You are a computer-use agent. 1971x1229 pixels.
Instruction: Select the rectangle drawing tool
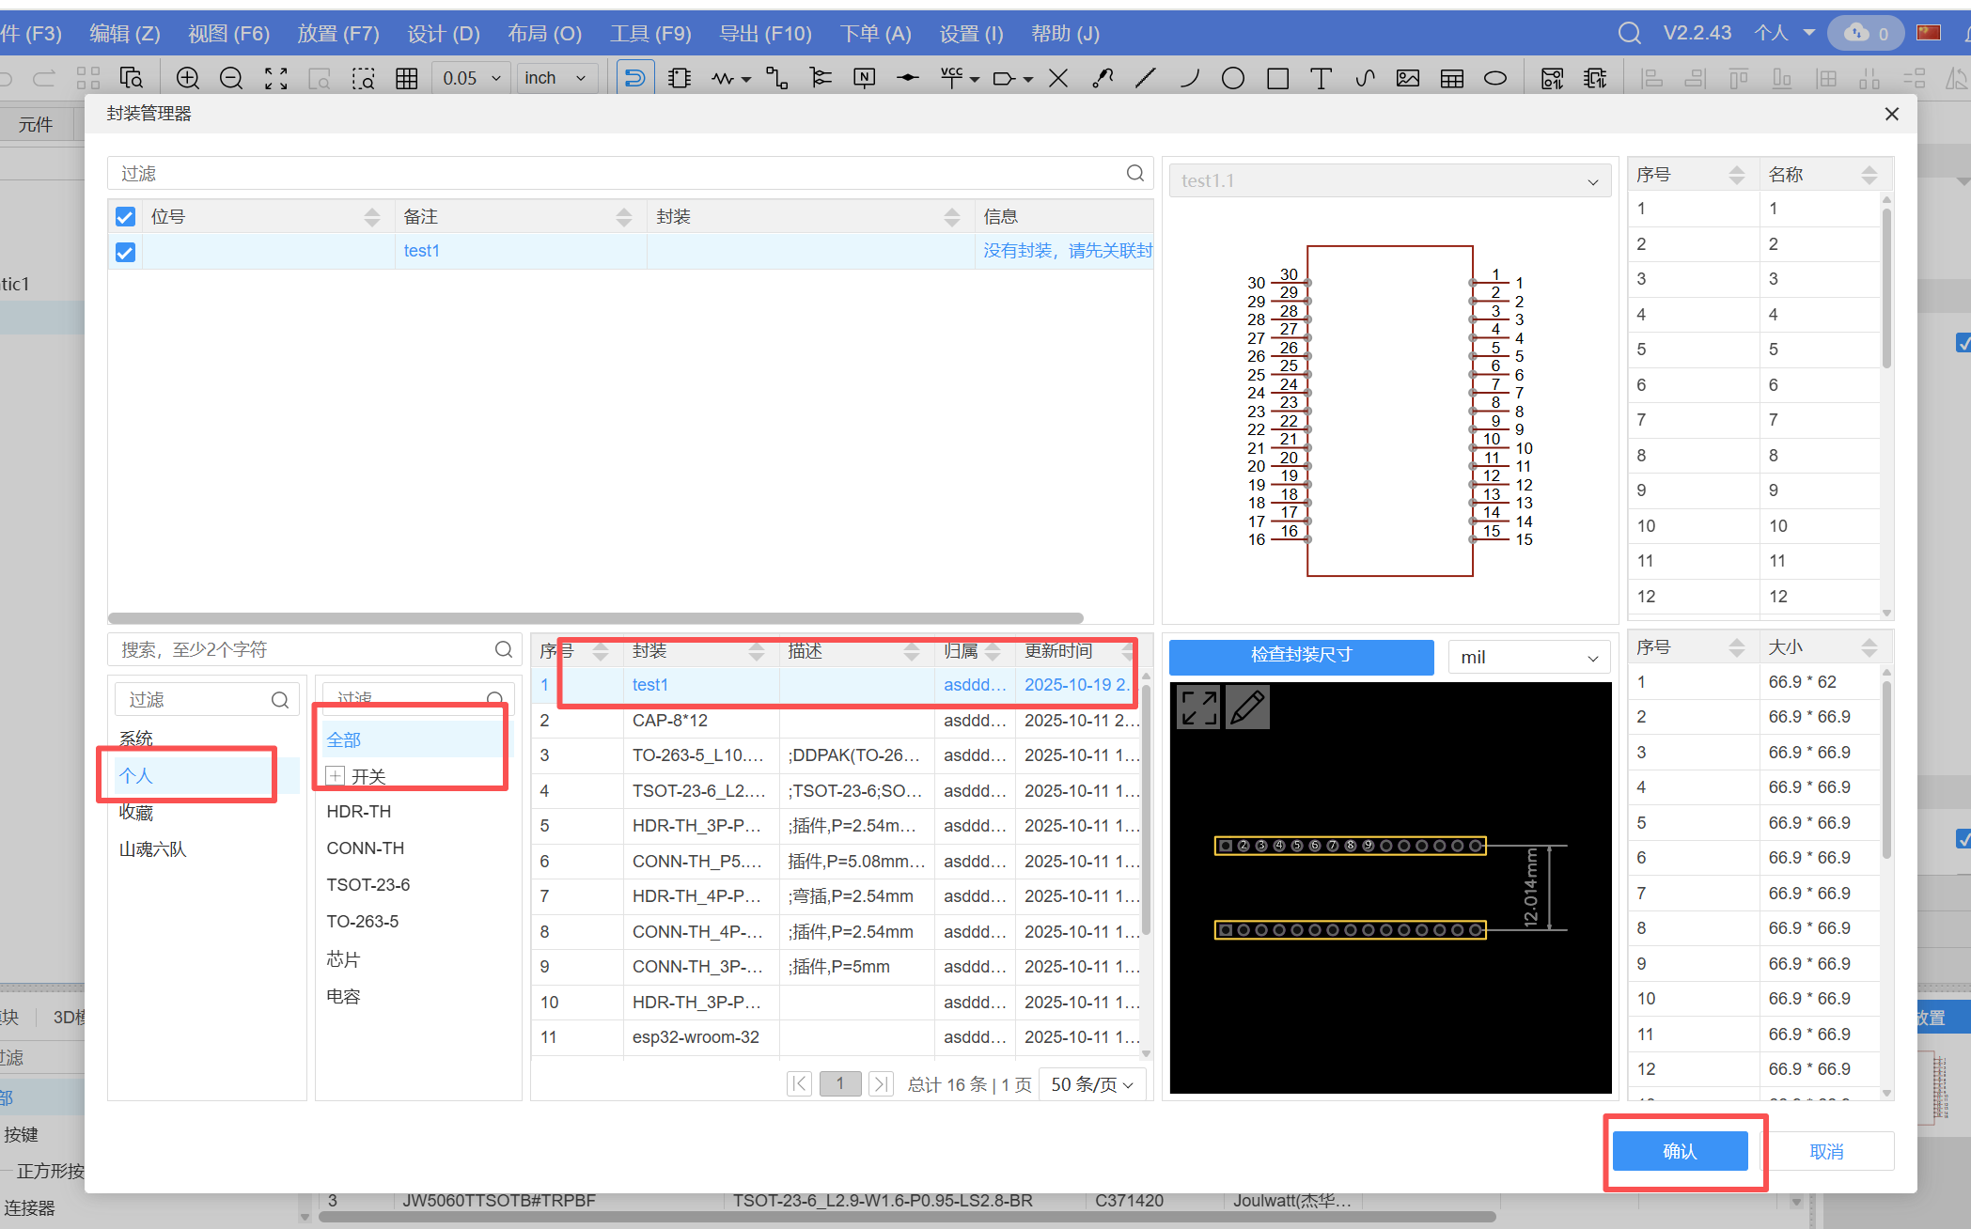coord(1277,78)
